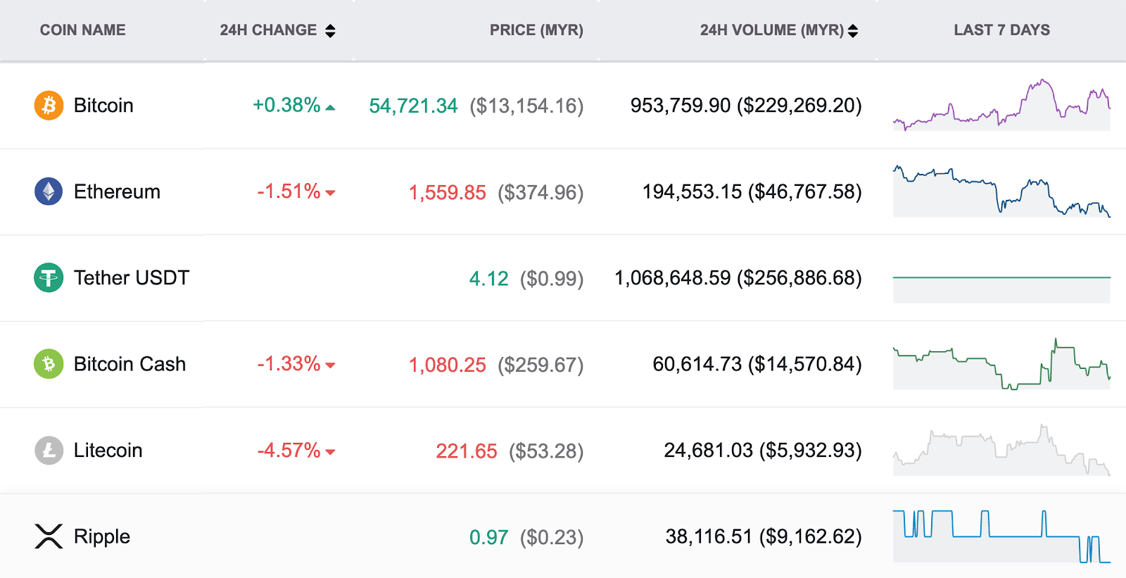View Ripple's 7-day blue sparkline chart

pyautogui.click(x=1001, y=536)
